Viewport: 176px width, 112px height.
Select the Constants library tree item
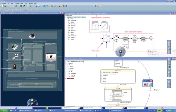click(73, 24)
